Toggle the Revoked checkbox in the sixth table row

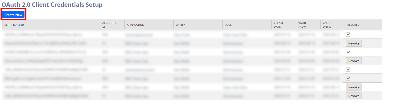(348, 78)
